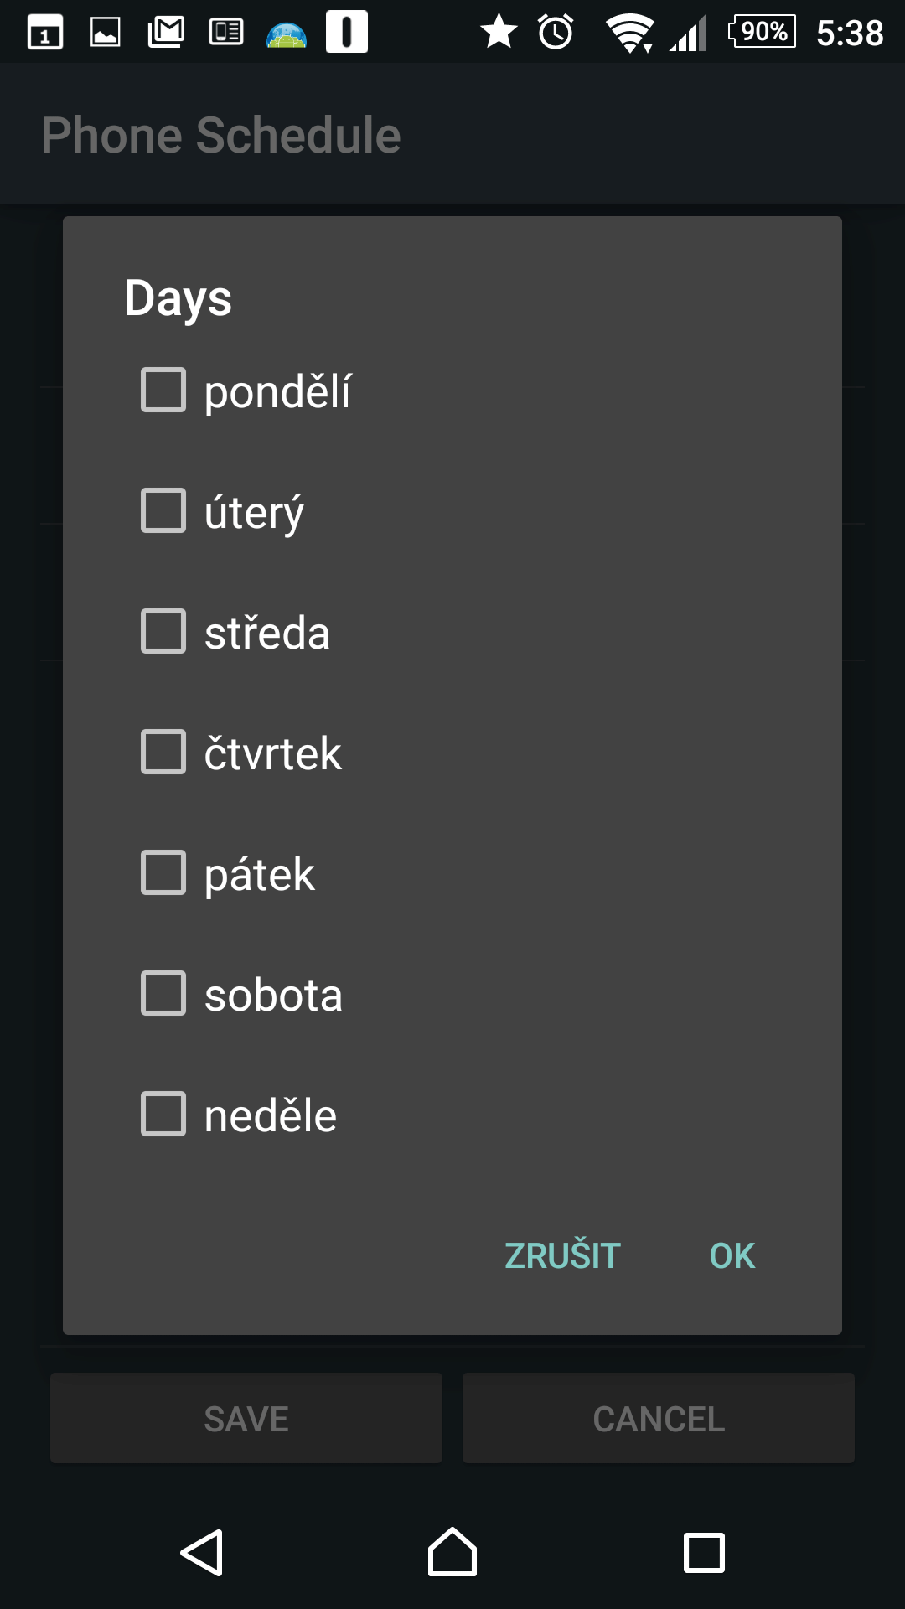Toggle the pátek checkbox
Viewport: 905px width, 1609px height.
163,872
